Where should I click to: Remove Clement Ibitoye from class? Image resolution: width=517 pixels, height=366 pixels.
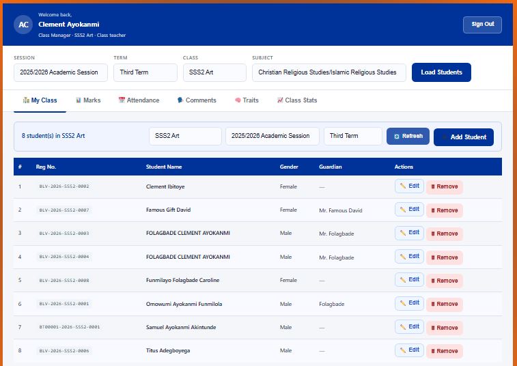(445, 186)
